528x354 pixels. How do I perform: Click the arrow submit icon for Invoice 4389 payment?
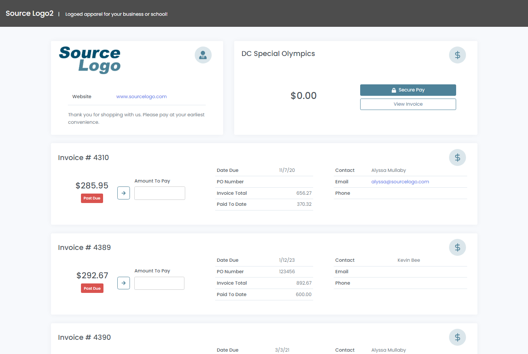tap(123, 283)
